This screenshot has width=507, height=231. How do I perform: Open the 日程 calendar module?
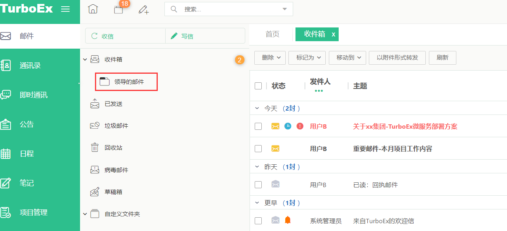tap(40, 154)
